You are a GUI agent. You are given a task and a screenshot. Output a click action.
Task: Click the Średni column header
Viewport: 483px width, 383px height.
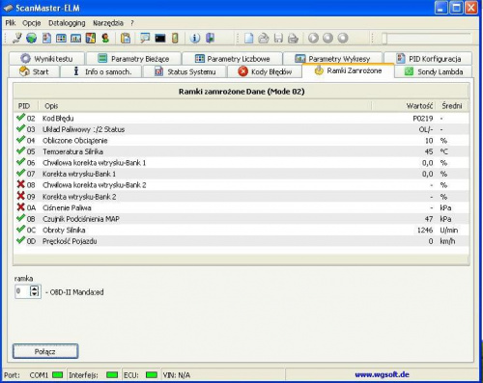pos(452,106)
